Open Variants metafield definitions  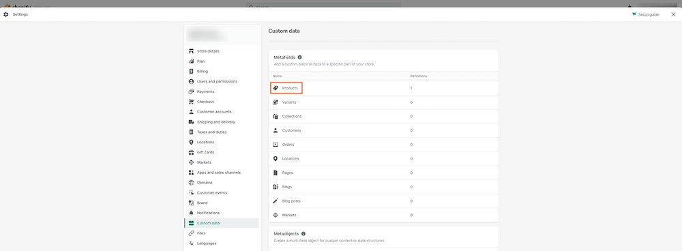pyautogui.click(x=383, y=102)
